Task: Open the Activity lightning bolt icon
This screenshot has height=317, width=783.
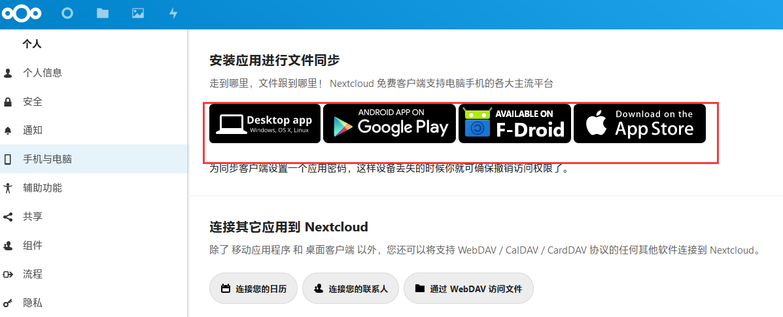Action: (x=173, y=14)
